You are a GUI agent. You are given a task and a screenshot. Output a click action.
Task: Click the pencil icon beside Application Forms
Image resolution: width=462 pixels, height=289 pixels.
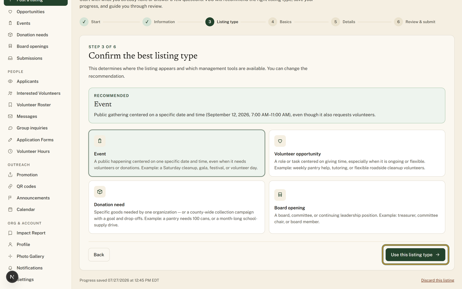pos(10,140)
